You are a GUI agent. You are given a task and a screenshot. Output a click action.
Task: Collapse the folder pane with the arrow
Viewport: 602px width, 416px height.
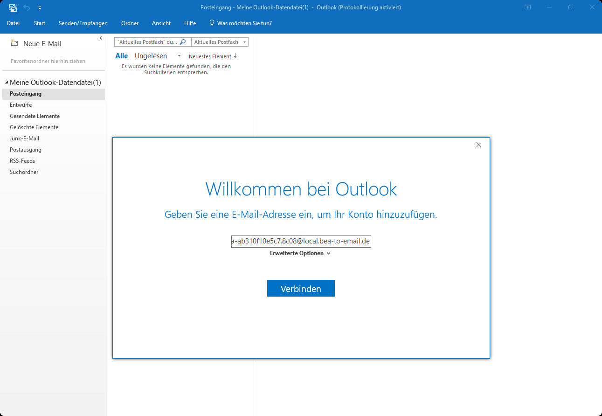coord(101,38)
